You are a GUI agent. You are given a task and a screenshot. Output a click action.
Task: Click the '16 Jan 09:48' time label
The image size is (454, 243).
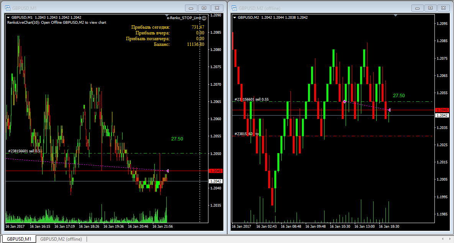pyautogui.click(x=316, y=227)
